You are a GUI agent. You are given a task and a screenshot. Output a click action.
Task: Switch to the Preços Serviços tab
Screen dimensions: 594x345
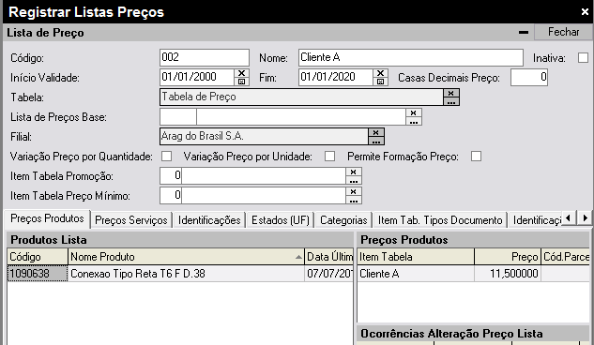131,220
